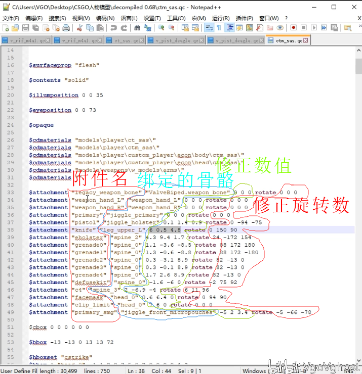The width and height of the screenshot is (362, 374).
Task: Open the 窗口(W) menu
Action: pos(269,18)
